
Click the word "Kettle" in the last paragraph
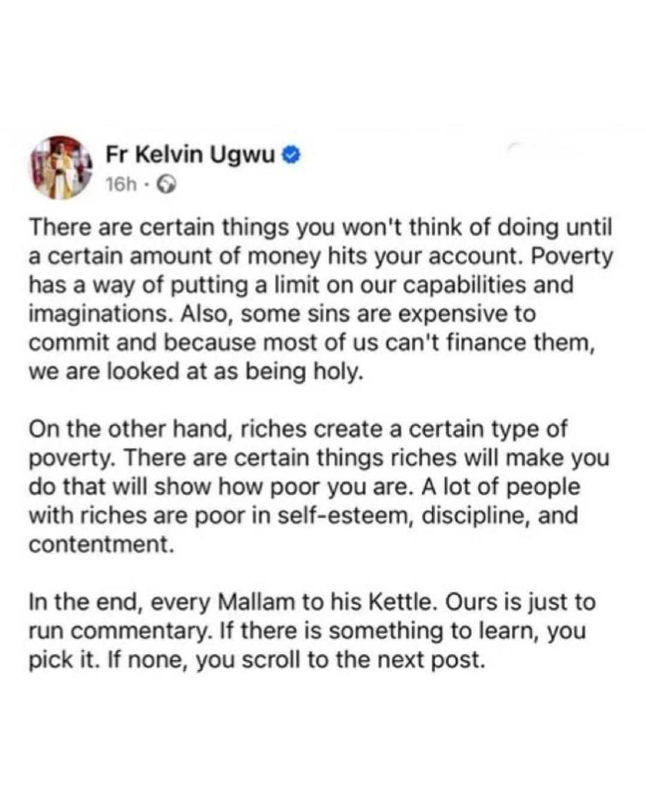point(395,602)
